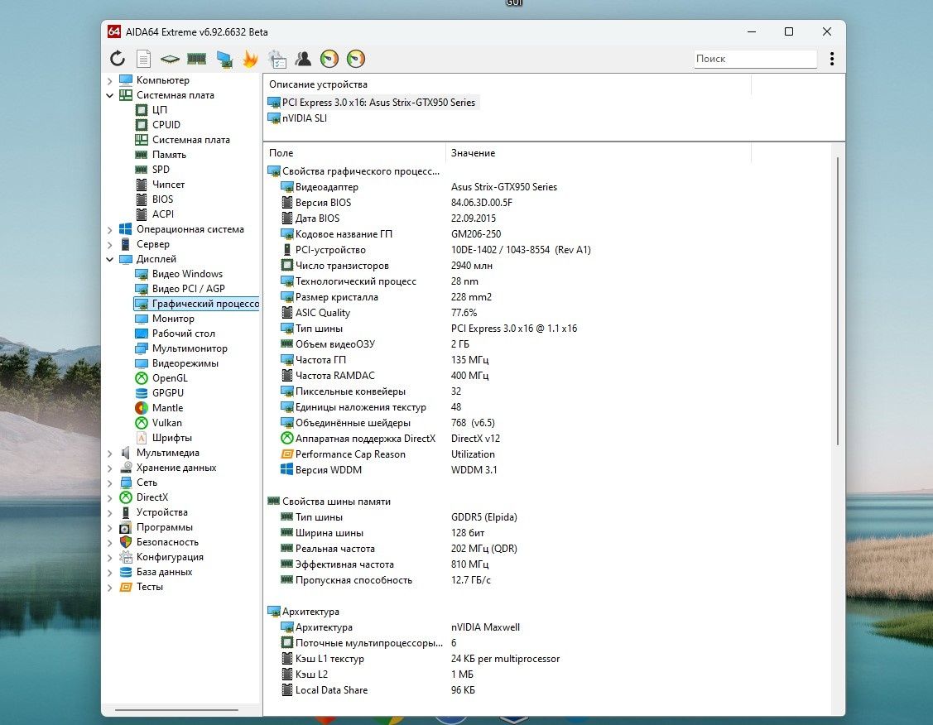Click the Поле column header

(x=354, y=153)
